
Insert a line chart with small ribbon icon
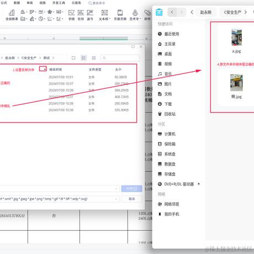pos(41,12)
